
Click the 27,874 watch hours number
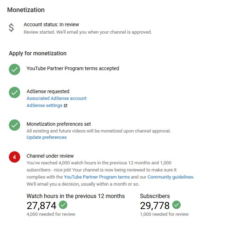click(41, 205)
